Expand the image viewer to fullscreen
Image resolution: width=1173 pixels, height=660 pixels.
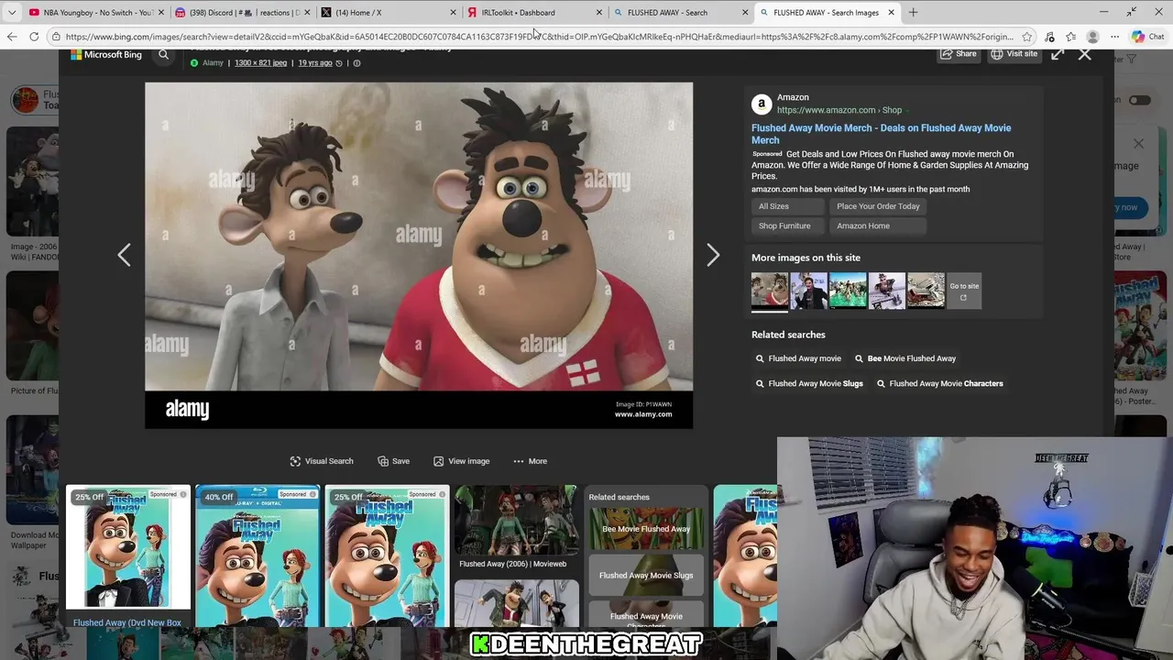click(1058, 54)
